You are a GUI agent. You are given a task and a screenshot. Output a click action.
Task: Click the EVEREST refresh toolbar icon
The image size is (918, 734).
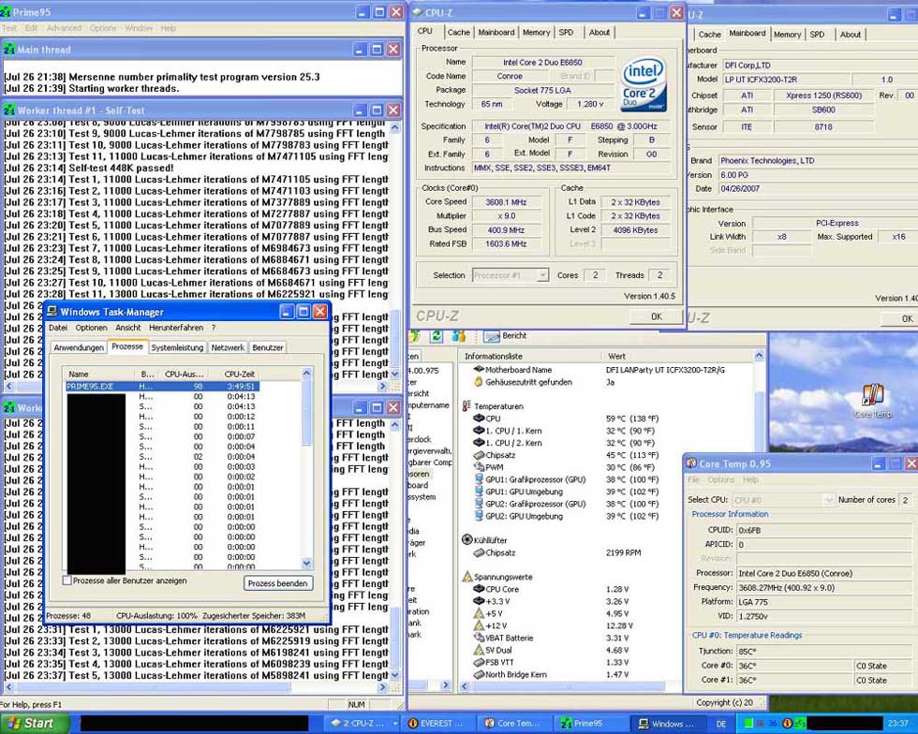pyautogui.click(x=437, y=336)
